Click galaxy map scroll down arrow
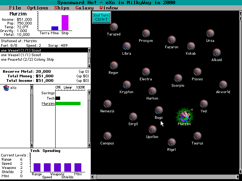The height and width of the screenshot is (181, 242). click(x=240, y=171)
